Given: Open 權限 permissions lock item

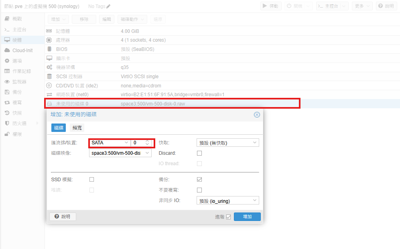Looking at the screenshot, I should (x=17, y=134).
